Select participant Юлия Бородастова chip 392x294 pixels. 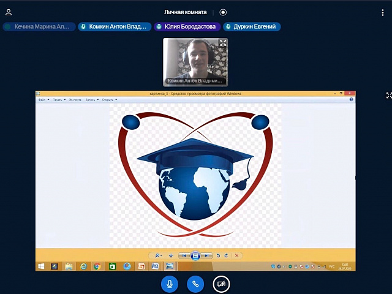point(187,27)
